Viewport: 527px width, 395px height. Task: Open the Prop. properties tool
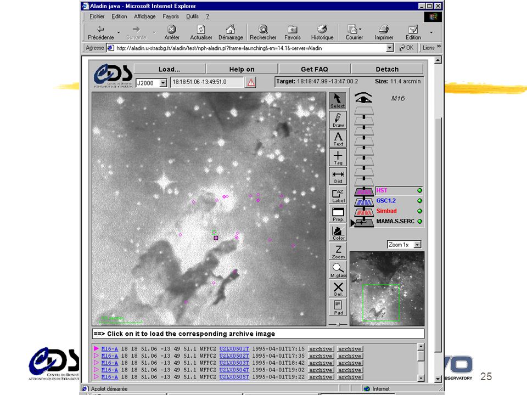(338, 214)
